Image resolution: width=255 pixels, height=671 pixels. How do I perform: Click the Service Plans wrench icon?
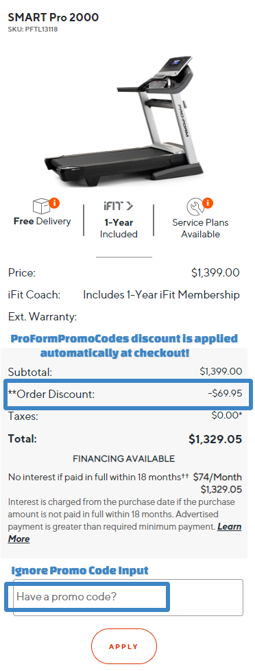click(x=194, y=208)
